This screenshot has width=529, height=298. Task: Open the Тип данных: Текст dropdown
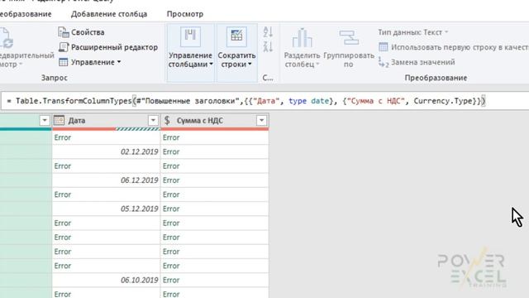pos(413,32)
